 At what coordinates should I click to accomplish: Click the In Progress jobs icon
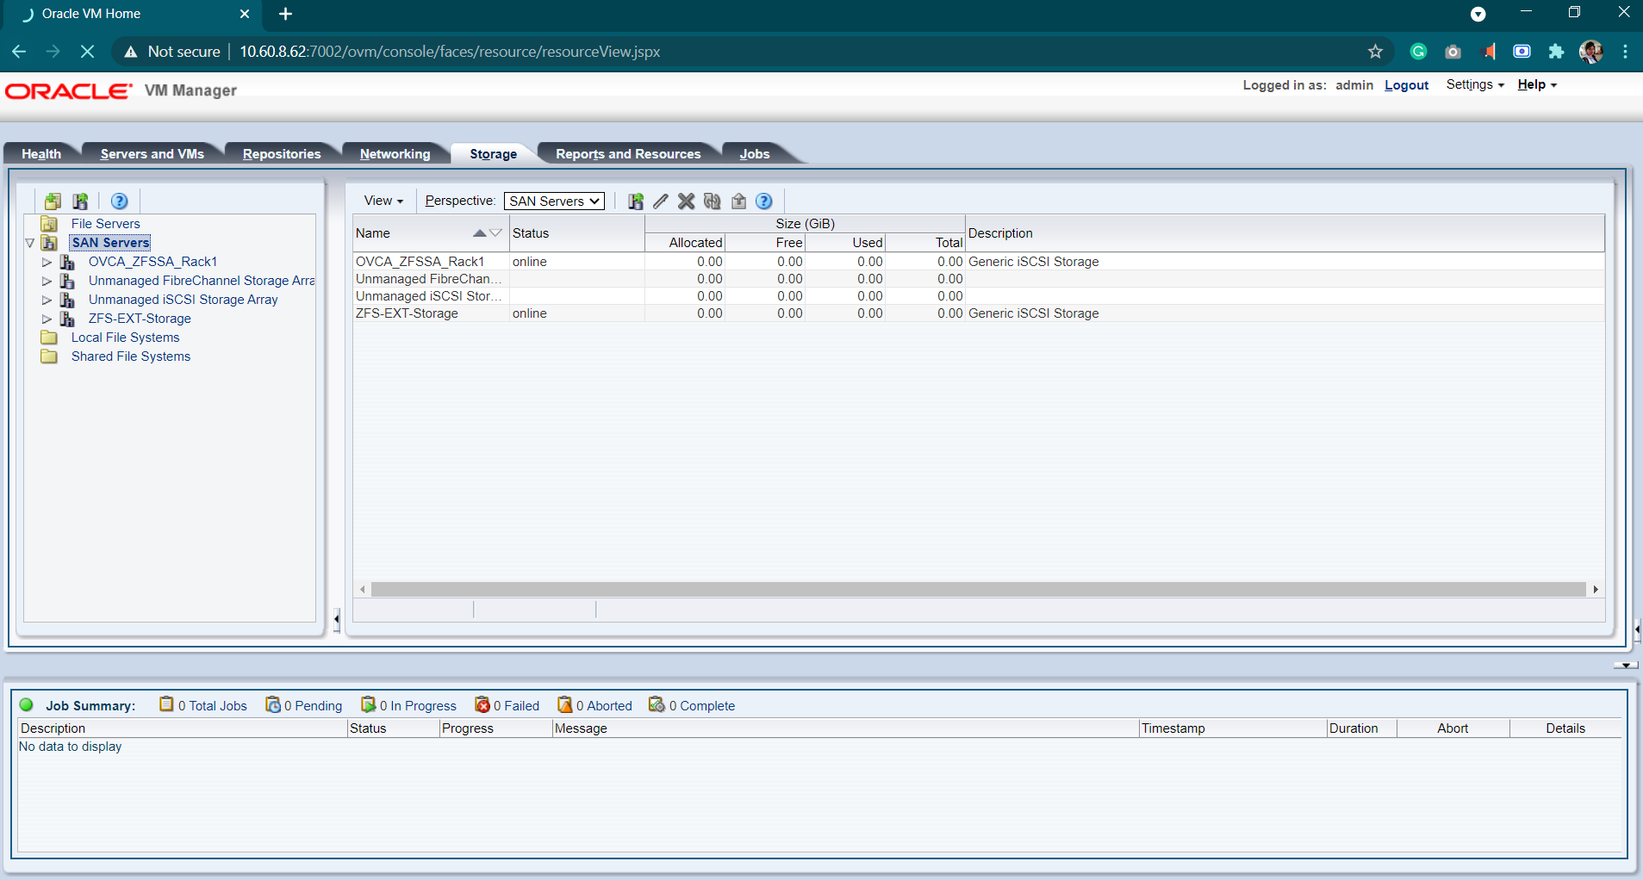pyautogui.click(x=368, y=704)
